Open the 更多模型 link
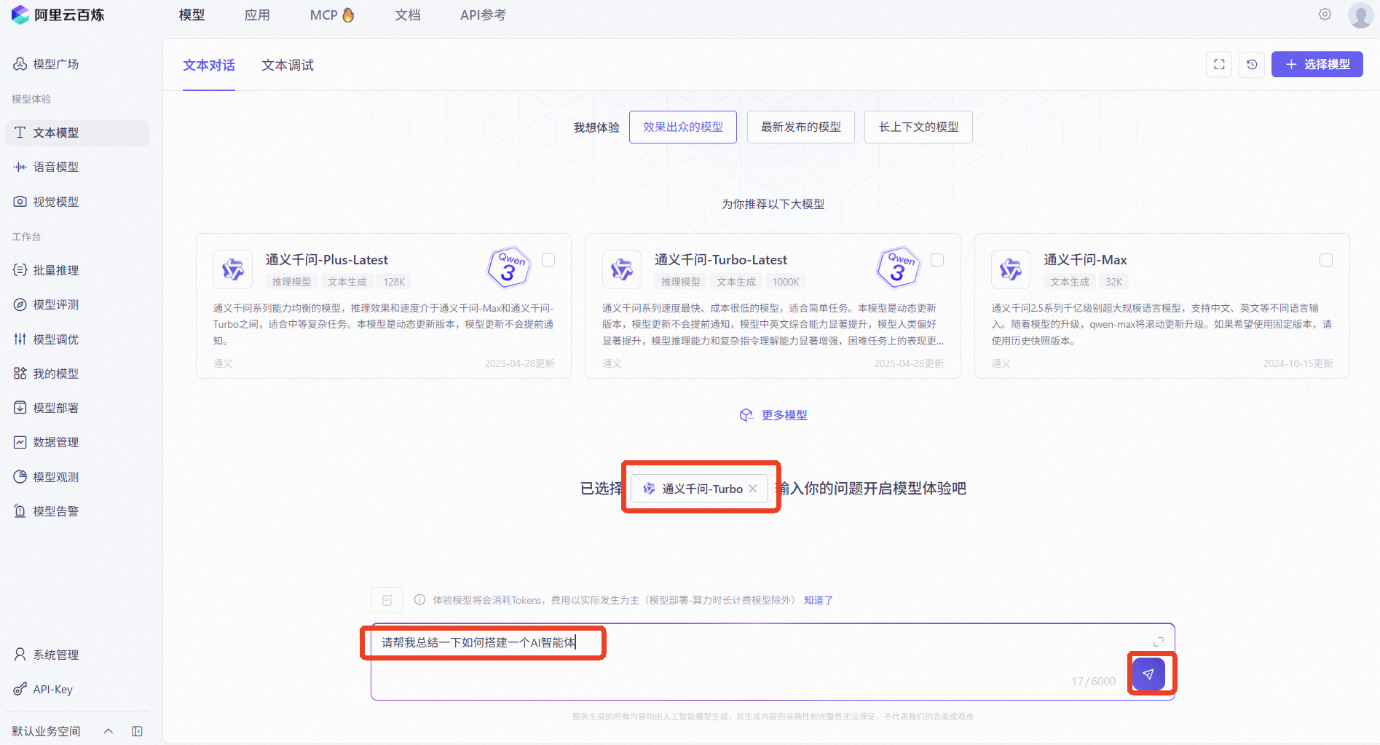Viewport: 1380px width, 745px height. [773, 415]
